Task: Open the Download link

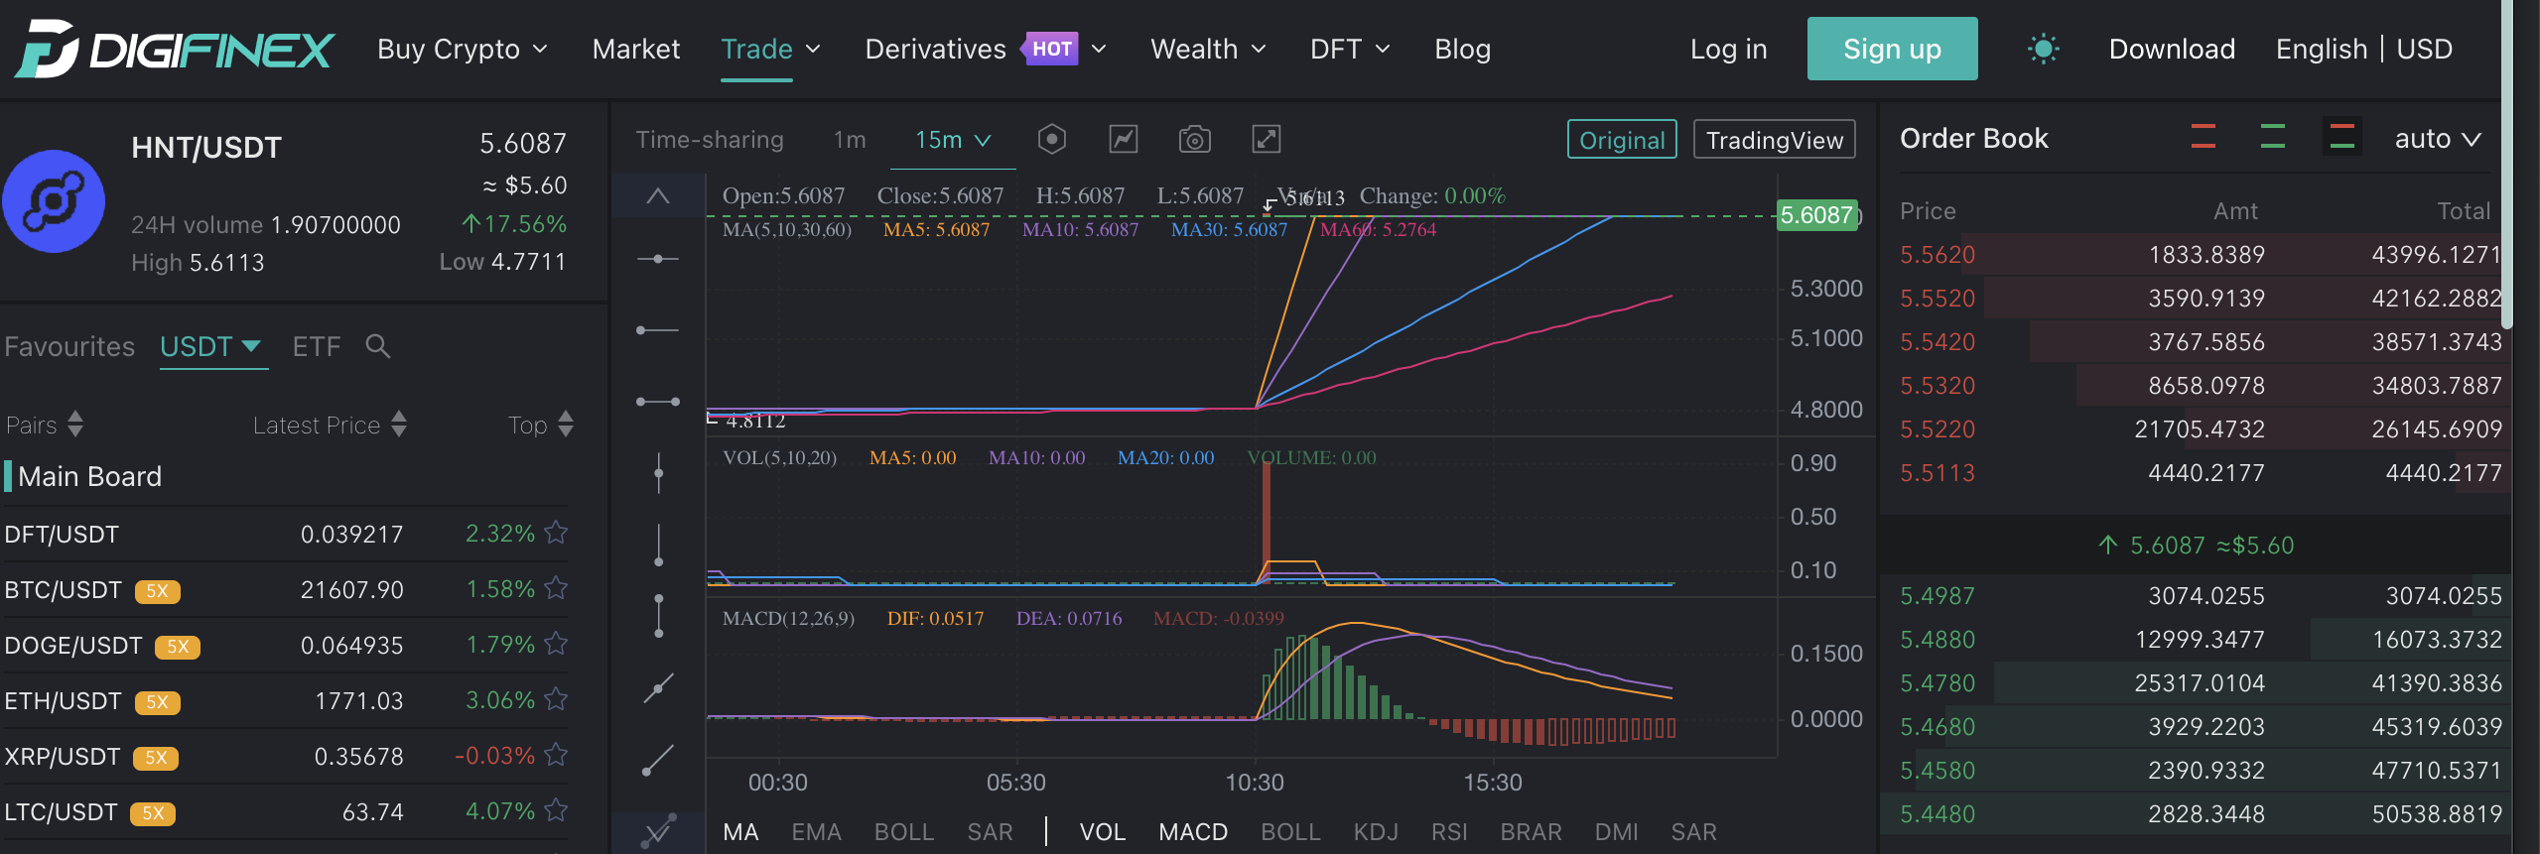Action: tap(2172, 49)
